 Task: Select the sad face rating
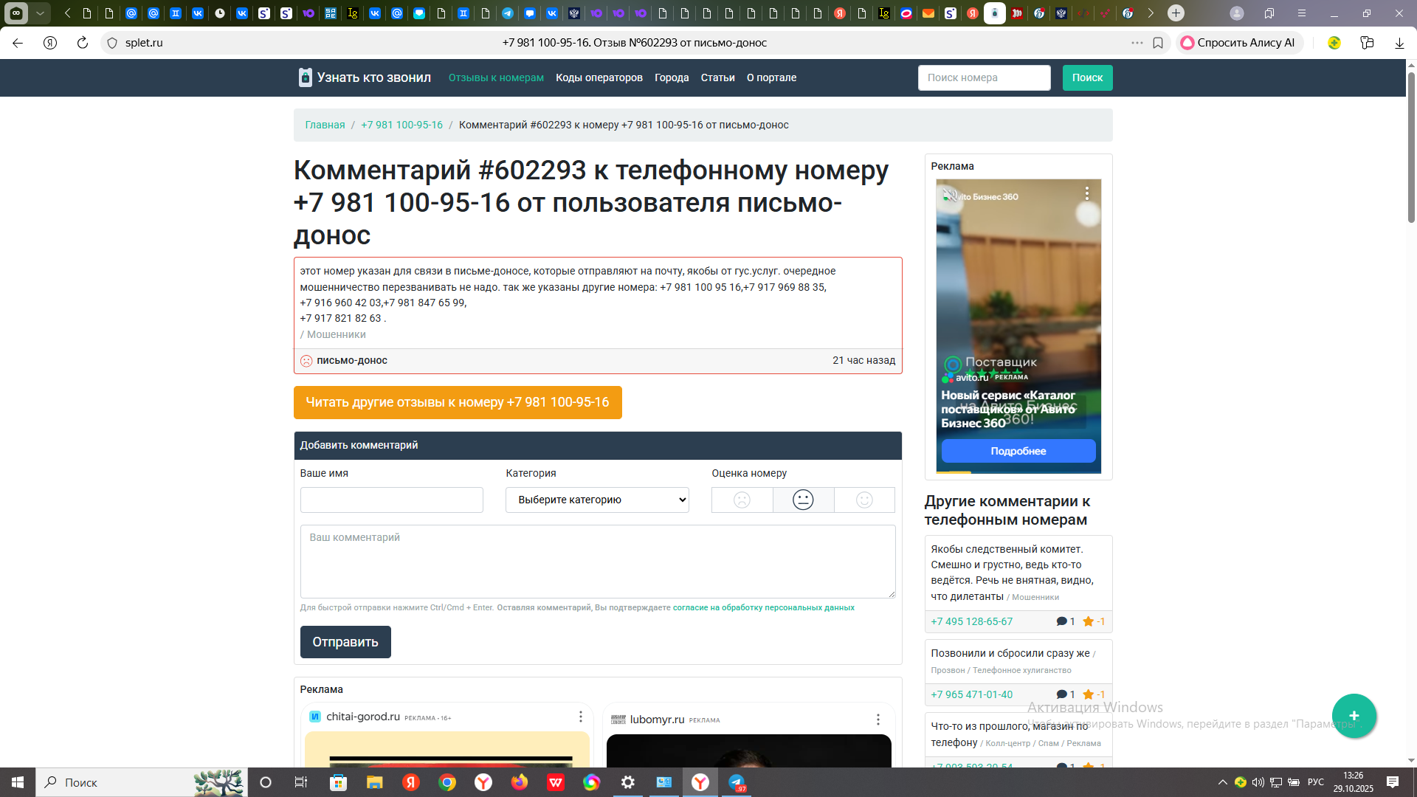tap(742, 500)
